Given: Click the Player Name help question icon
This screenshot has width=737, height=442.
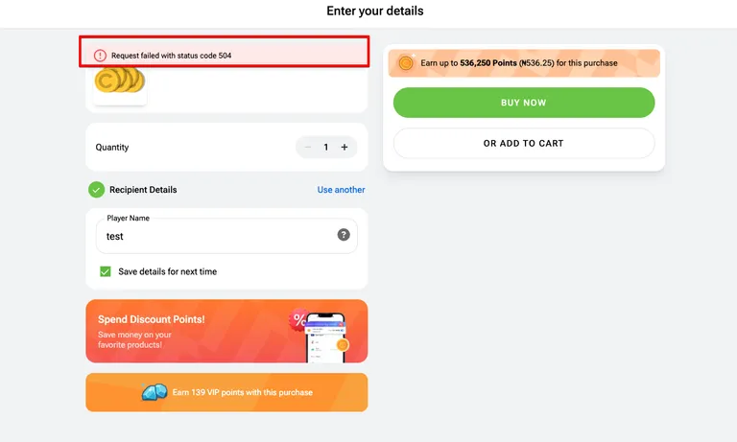Looking at the screenshot, I should coord(344,235).
